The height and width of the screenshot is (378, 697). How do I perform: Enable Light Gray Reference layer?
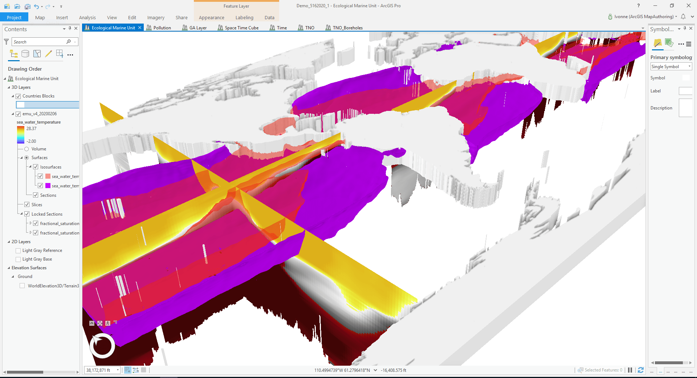point(18,250)
